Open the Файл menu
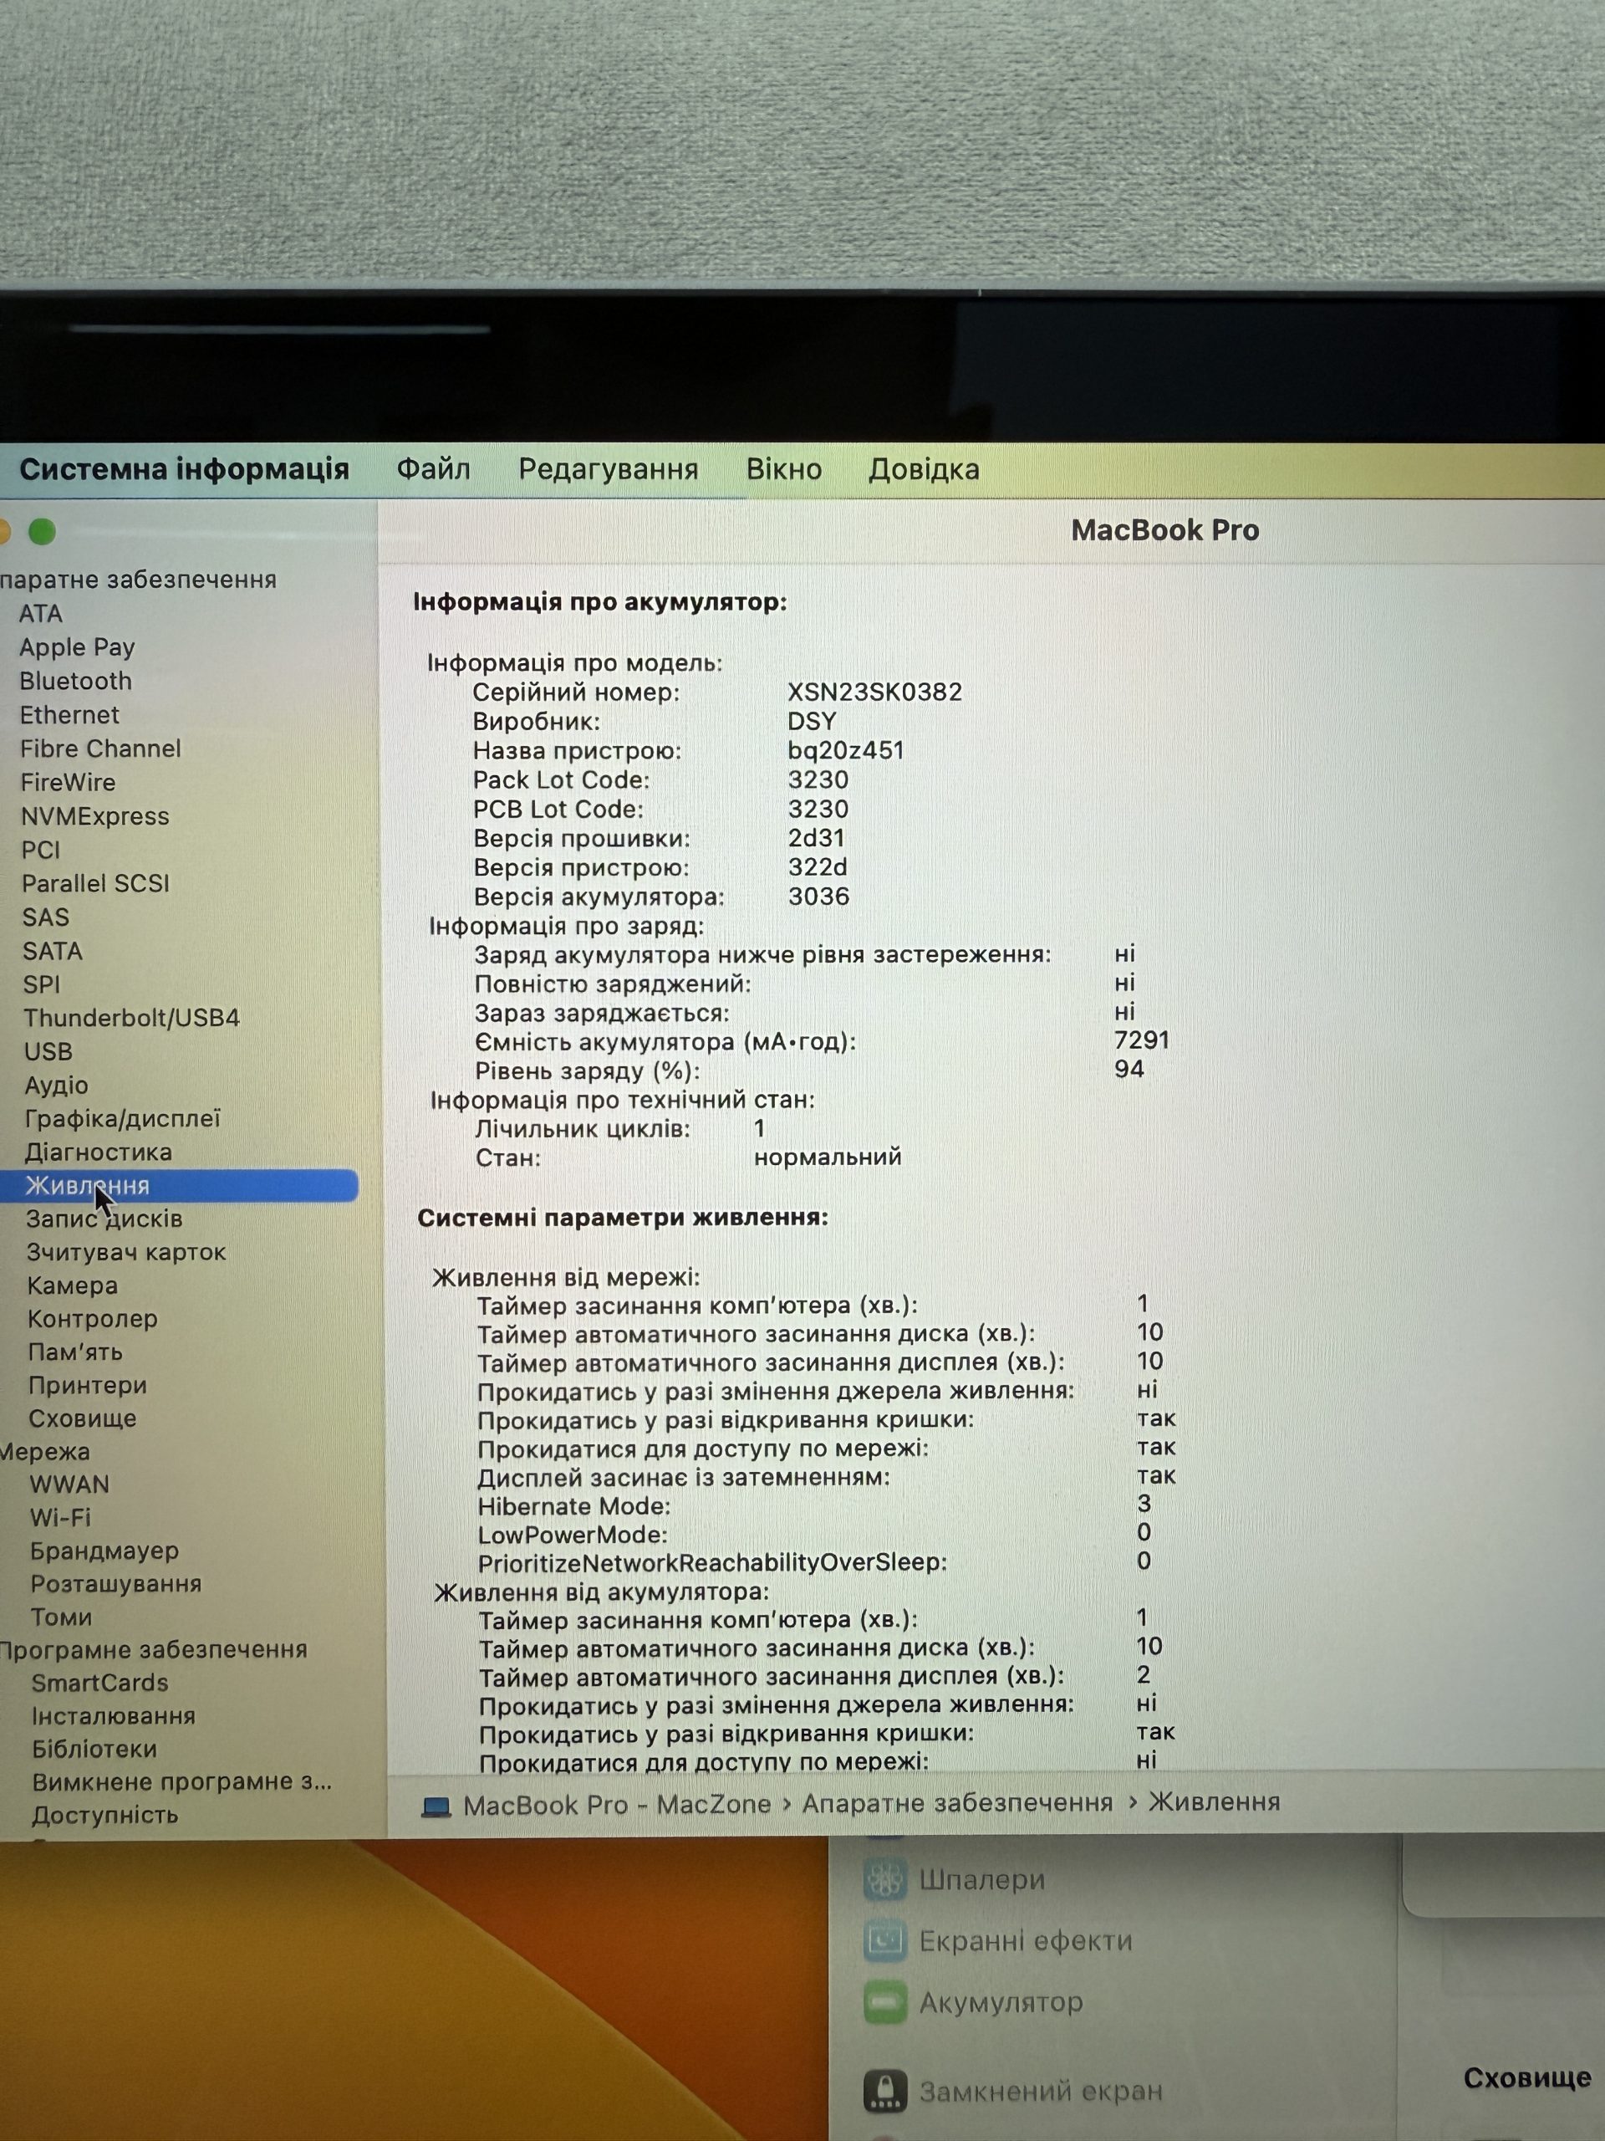The width and height of the screenshot is (1605, 2141). click(x=433, y=469)
